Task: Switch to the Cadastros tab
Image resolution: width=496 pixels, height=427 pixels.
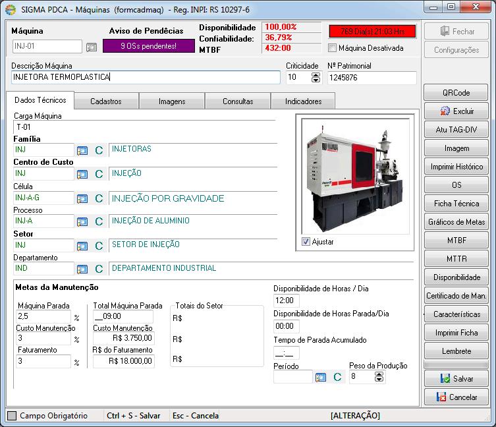Action: pos(106,101)
